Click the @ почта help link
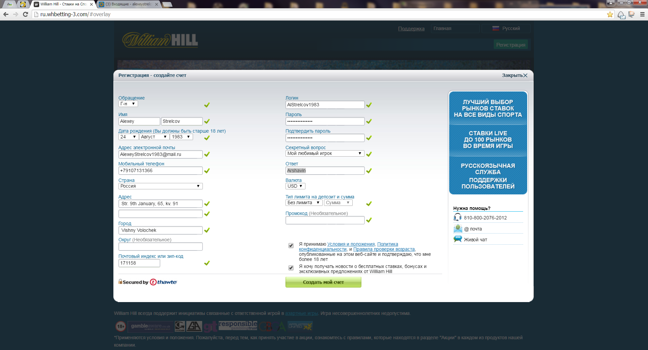This screenshot has width=648, height=350. pyautogui.click(x=473, y=229)
